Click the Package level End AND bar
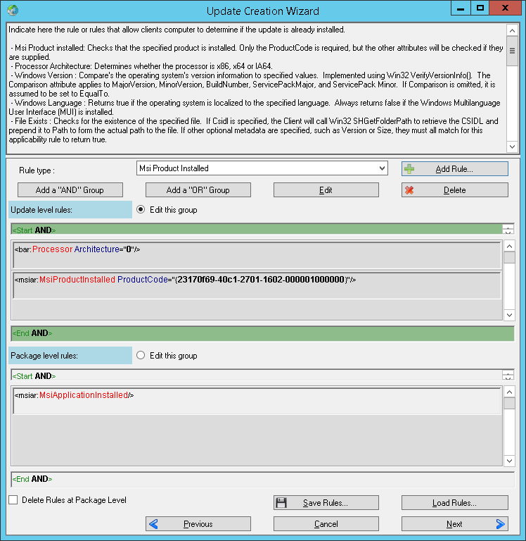This screenshot has width=526, height=541. pyautogui.click(x=262, y=479)
